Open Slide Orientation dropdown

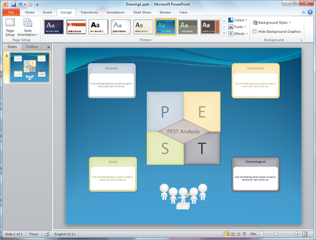tap(28, 27)
